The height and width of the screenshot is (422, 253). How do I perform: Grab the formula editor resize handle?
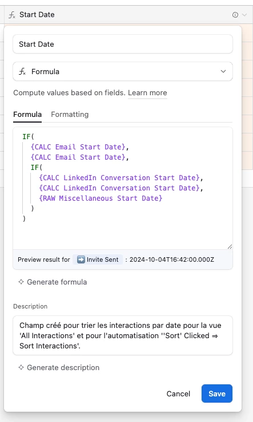pyautogui.click(x=230, y=246)
